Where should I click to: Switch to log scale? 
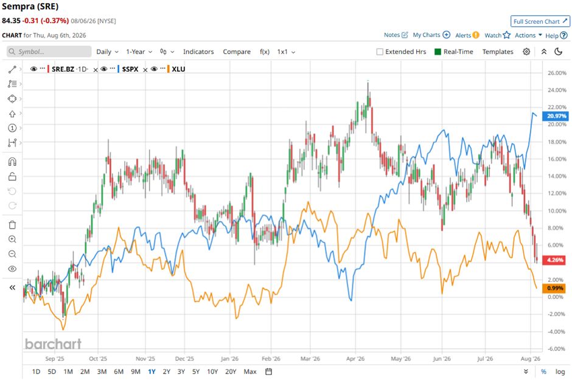point(560,371)
